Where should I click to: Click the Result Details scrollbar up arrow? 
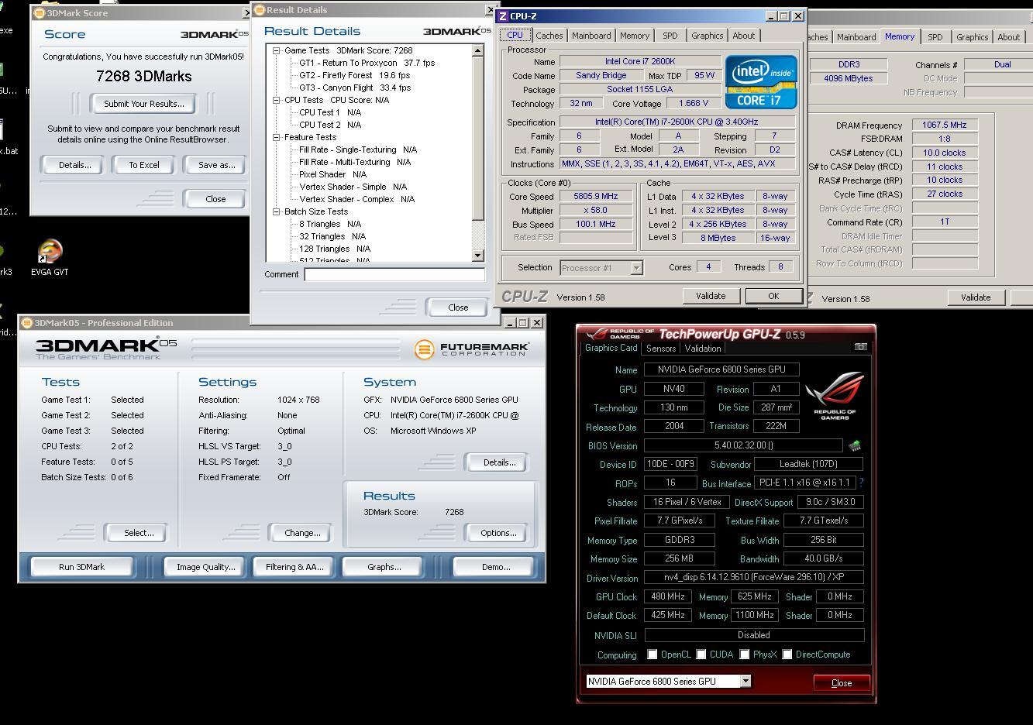click(477, 50)
